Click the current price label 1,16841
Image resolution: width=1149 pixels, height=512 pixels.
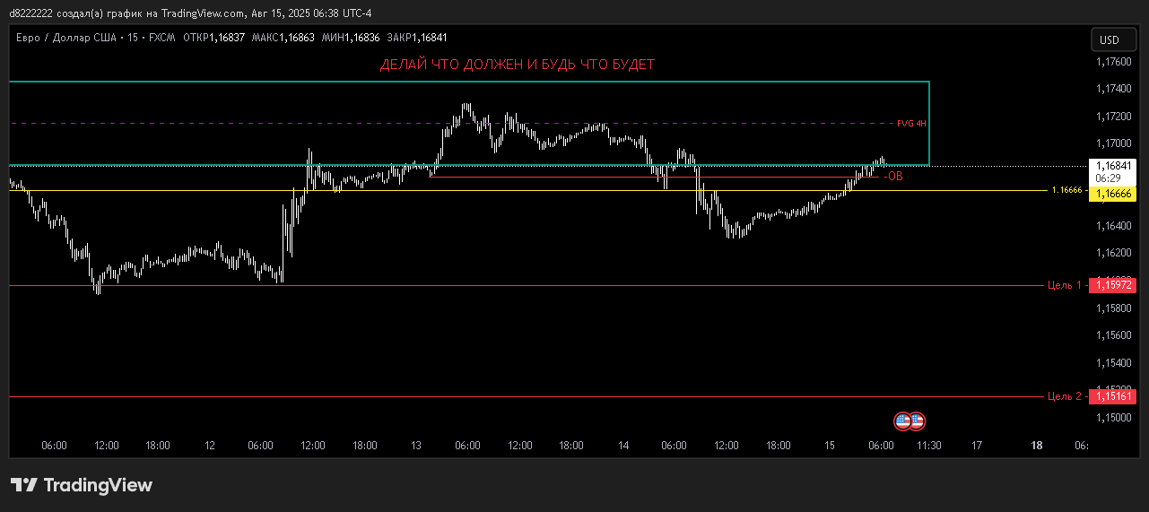click(x=1112, y=165)
